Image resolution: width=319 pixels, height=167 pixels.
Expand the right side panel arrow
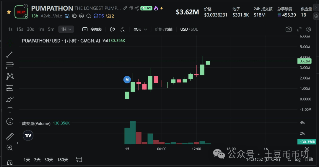click(316, 7)
